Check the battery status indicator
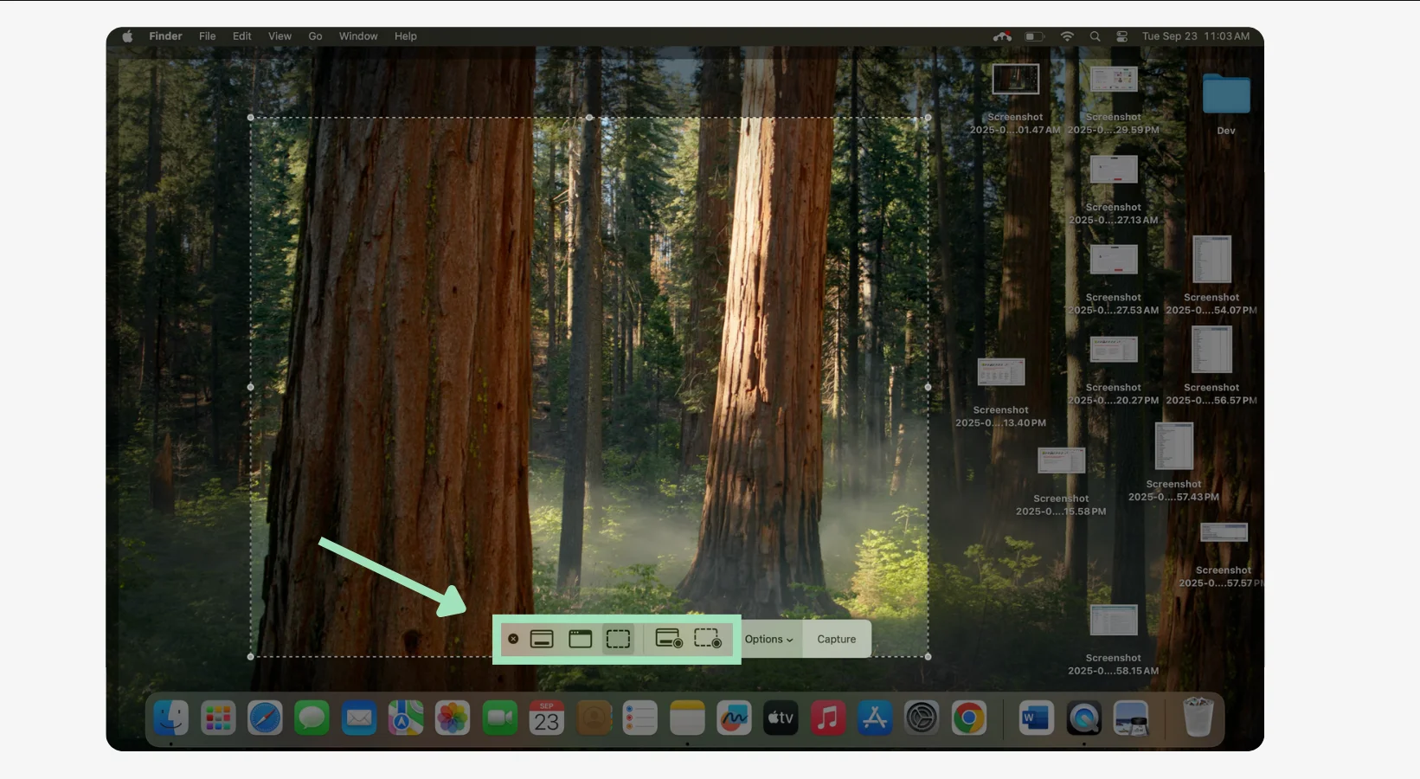 tap(1034, 36)
